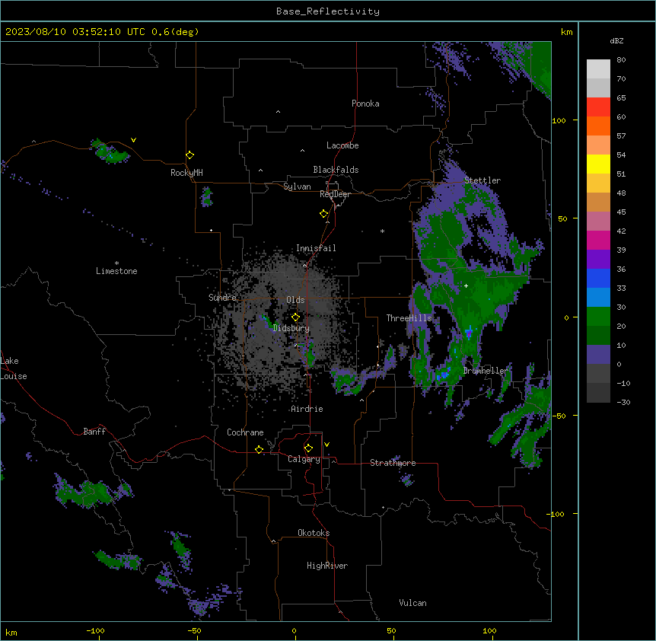Click the Vulcan town label
This screenshot has height=641, width=656.
pyautogui.click(x=412, y=603)
